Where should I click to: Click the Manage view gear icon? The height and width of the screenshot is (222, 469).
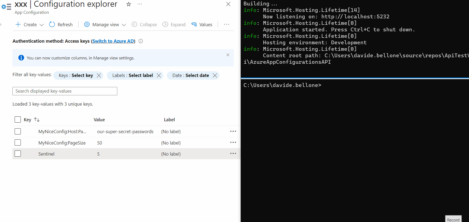(x=87, y=25)
